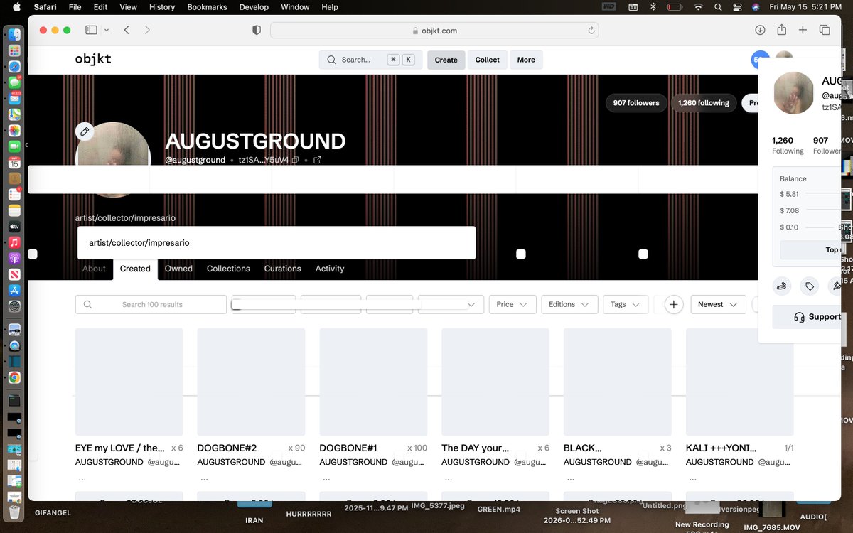Select the Created tab

[135, 269]
